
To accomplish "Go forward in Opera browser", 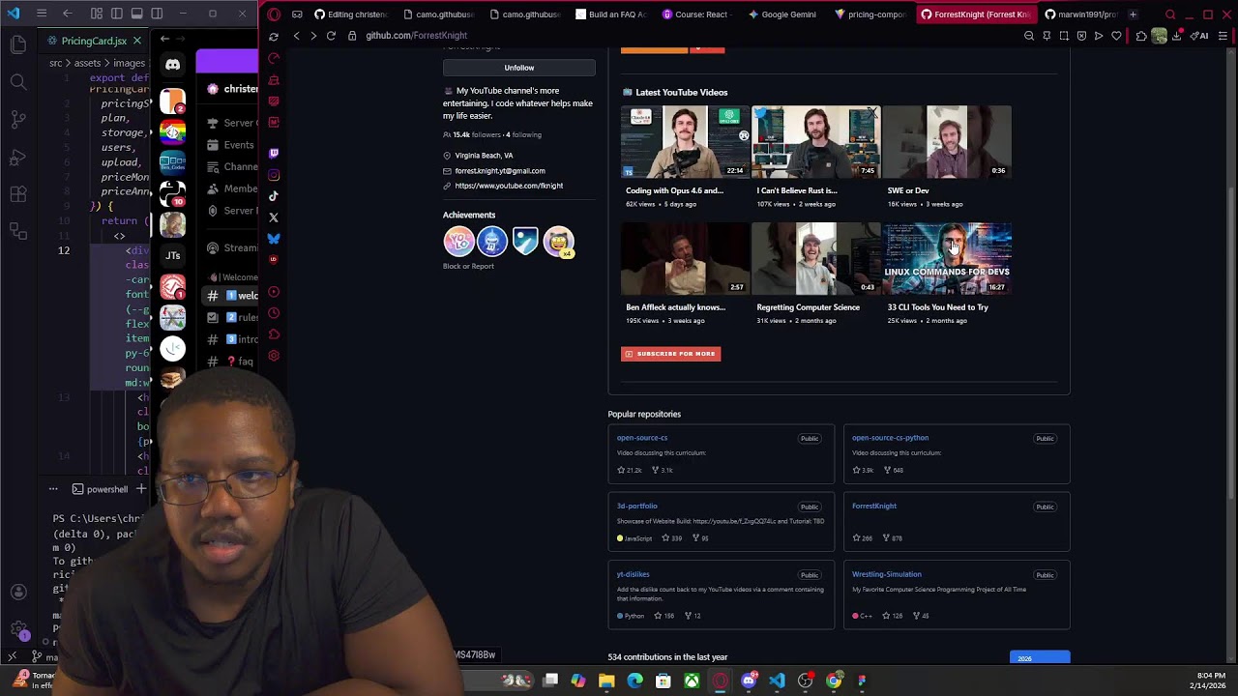I will 313,36.
